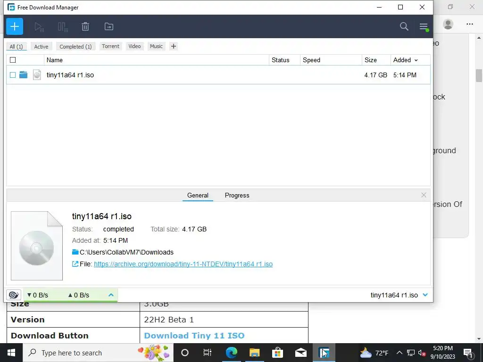
Task: Select the Music filter tab
Action: [156, 46]
